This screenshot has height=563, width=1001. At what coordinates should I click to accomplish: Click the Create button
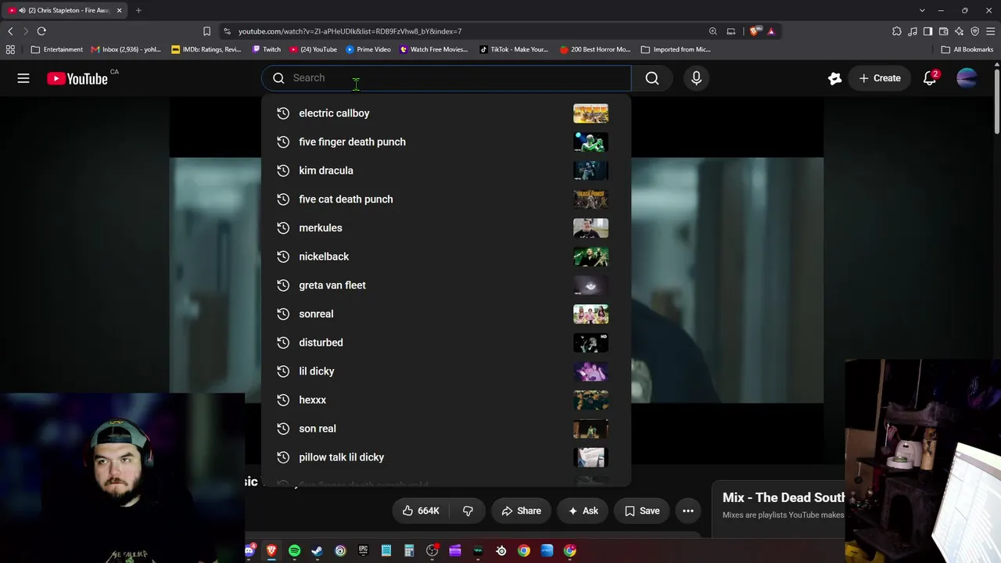pos(880,78)
